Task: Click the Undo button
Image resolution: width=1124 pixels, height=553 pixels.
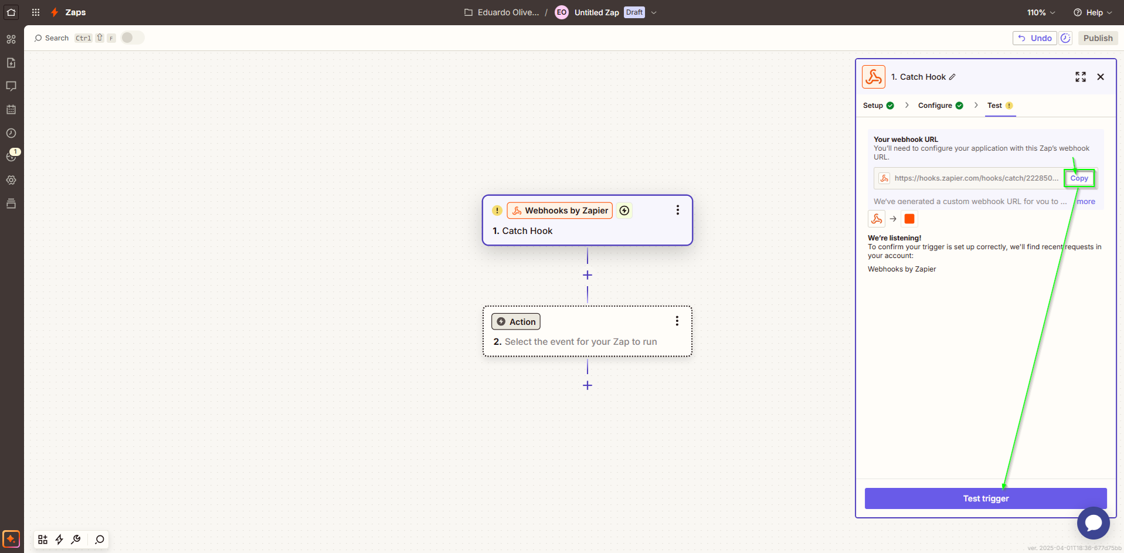Action: coord(1035,38)
